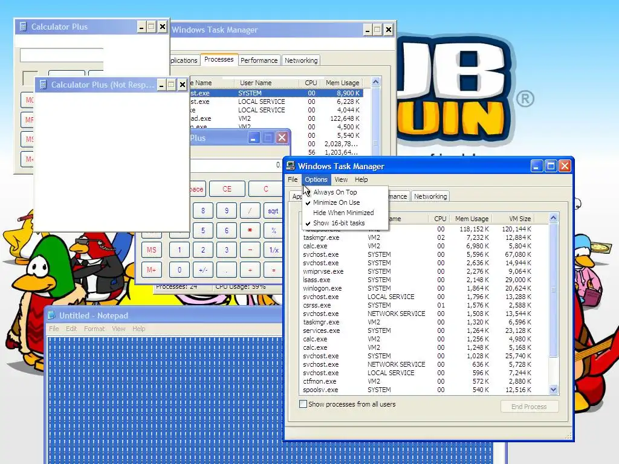
Task: Click the Untitled - Notepad title icon
Action: point(52,315)
